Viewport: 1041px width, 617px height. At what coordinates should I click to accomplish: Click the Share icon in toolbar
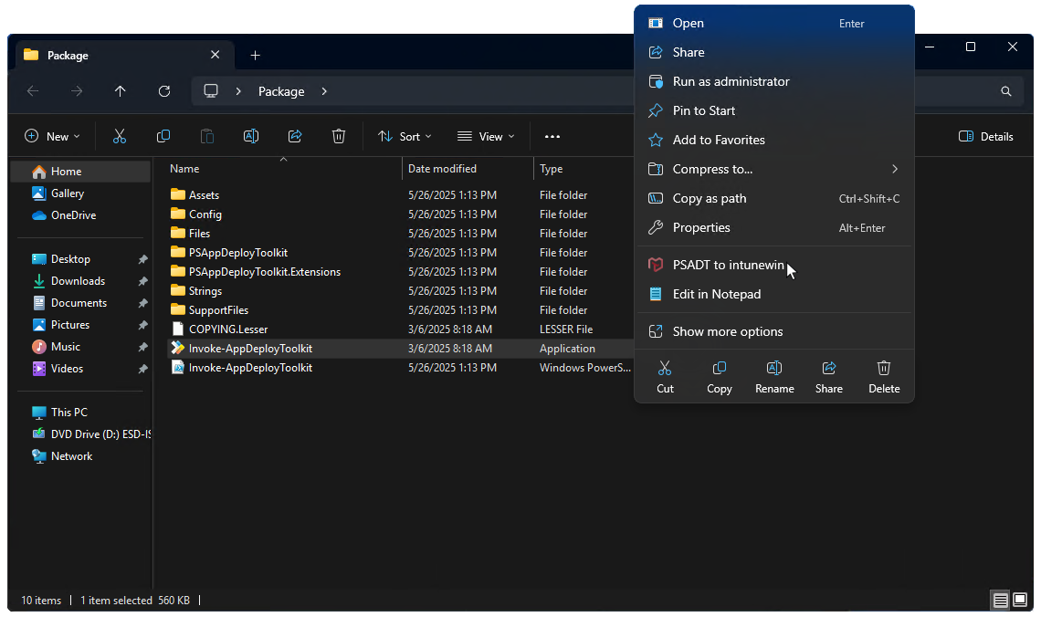click(295, 137)
